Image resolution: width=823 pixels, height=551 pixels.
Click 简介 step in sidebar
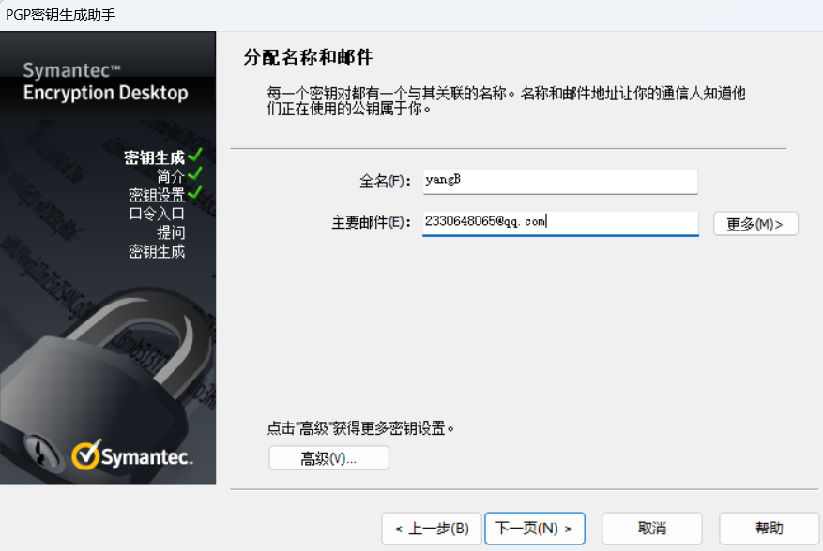(171, 176)
